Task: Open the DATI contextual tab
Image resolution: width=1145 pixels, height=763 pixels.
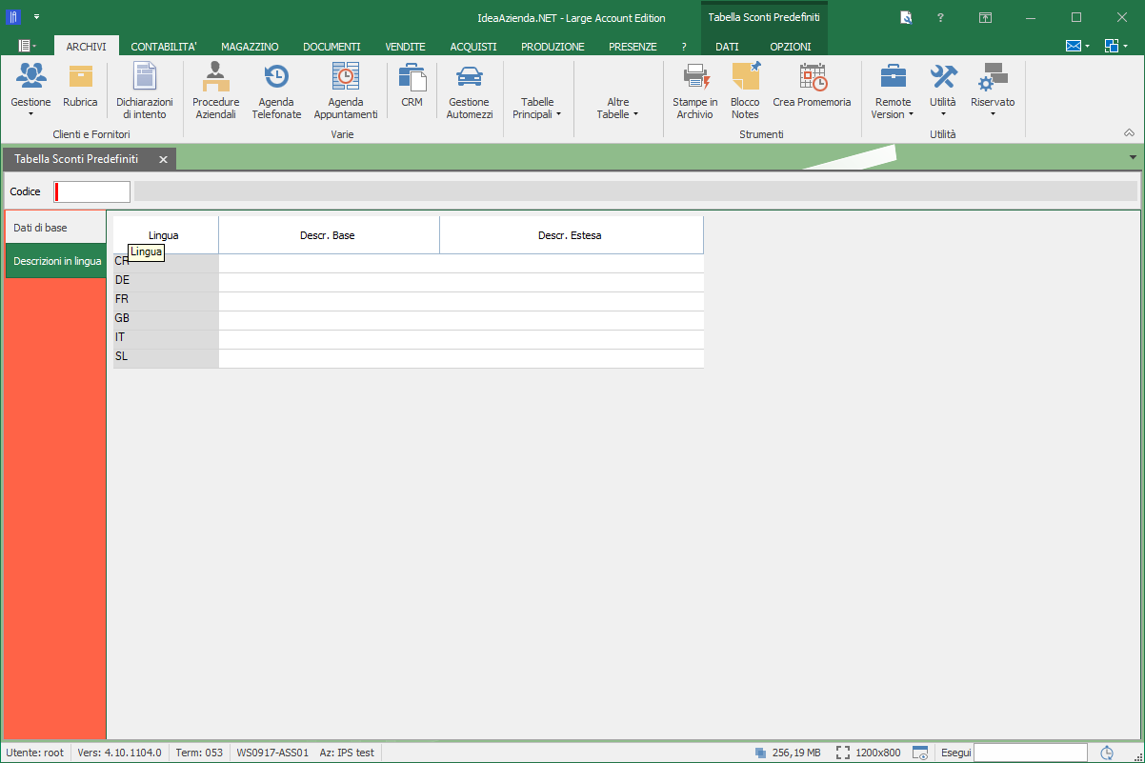Action: (727, 47)
